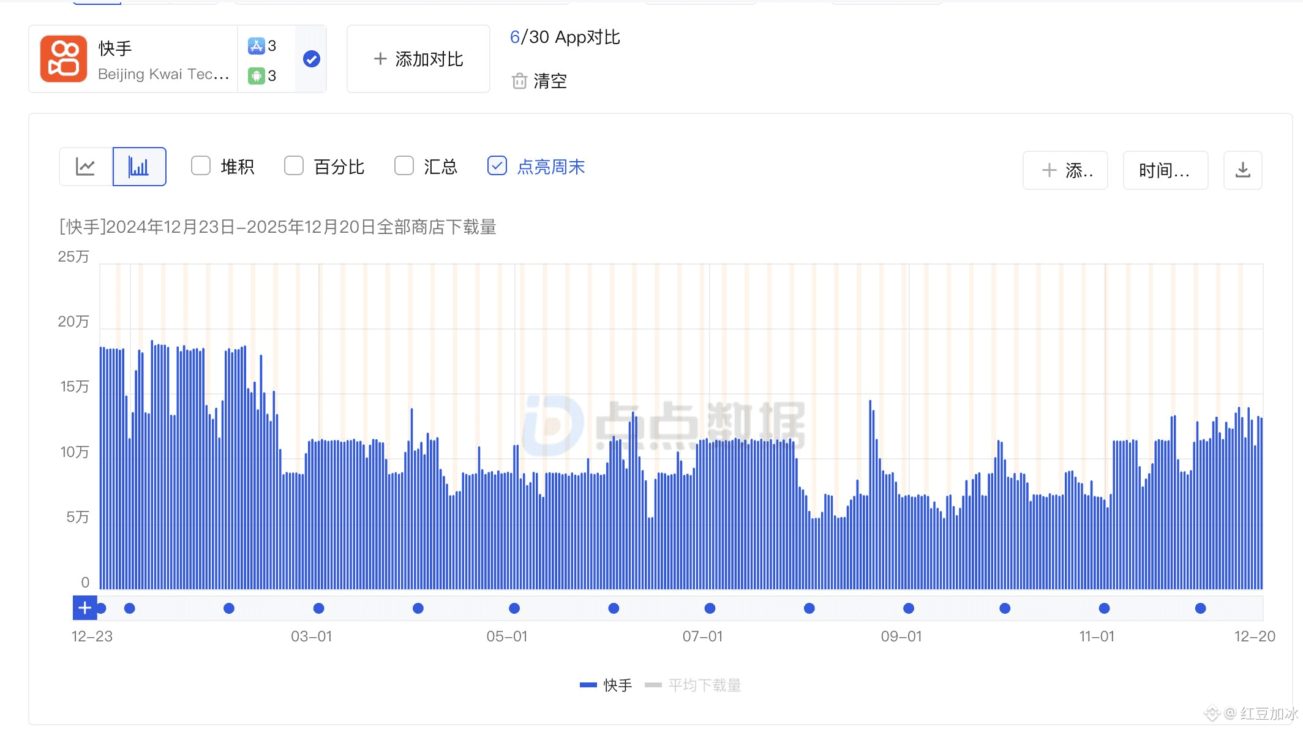Click the 添加对比 button
Viewport: 1303px width, 729px height.
418,59
